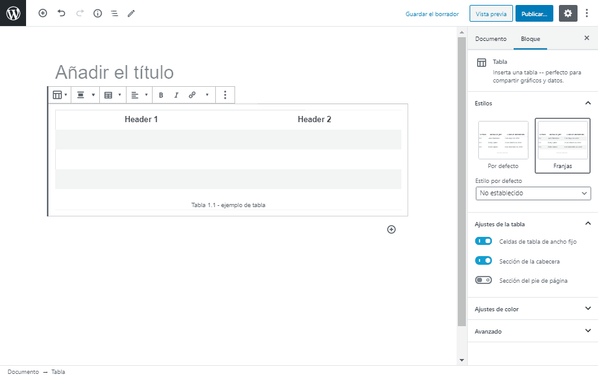Click Header 1 table cell
The width and height of the screenshot is (598, 377).
pos(141,120)
